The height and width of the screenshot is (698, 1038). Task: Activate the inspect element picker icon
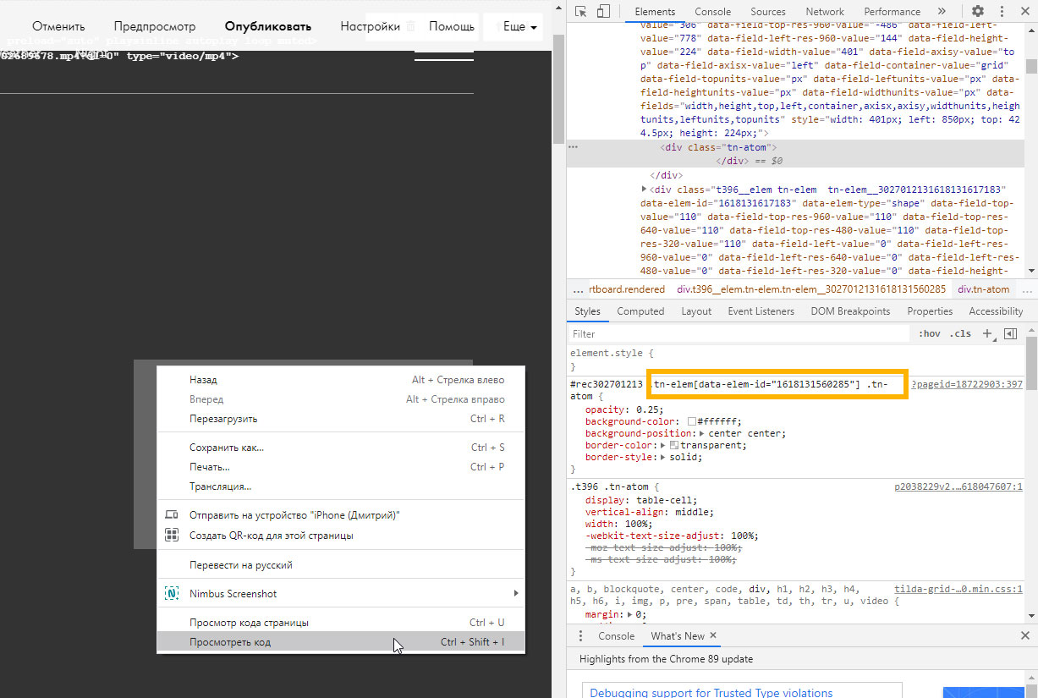pyautogui.click(x=581, y=12)
